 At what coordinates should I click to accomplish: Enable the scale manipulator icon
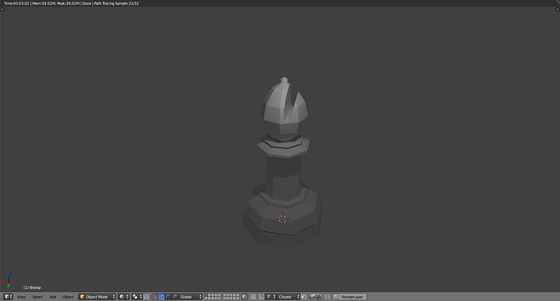[x=174, y=297]
